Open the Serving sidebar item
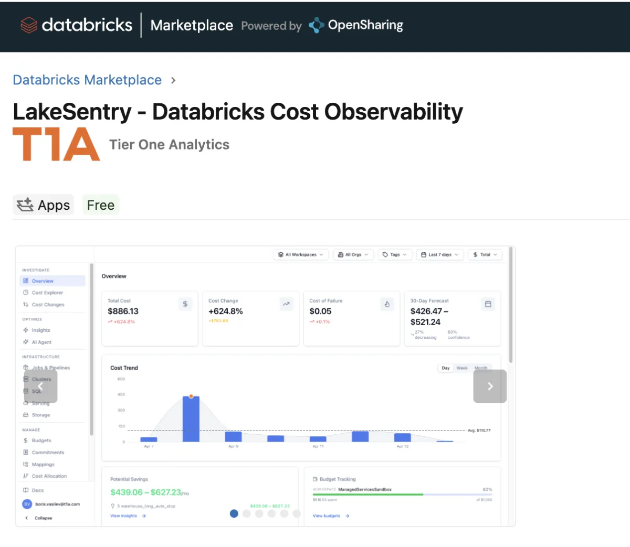630x547 pixels. (x=40, y=403)
